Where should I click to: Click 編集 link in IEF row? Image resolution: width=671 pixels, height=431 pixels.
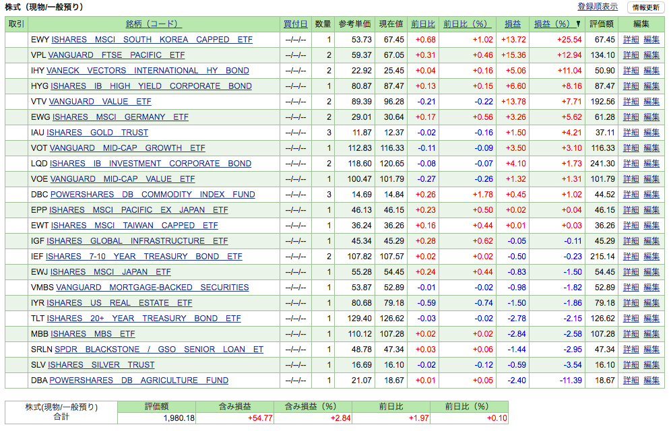[x=651, y=257]
